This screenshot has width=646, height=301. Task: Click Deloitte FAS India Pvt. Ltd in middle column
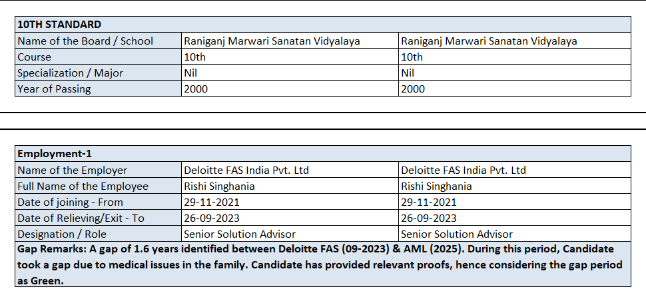(x=246, y=170)
